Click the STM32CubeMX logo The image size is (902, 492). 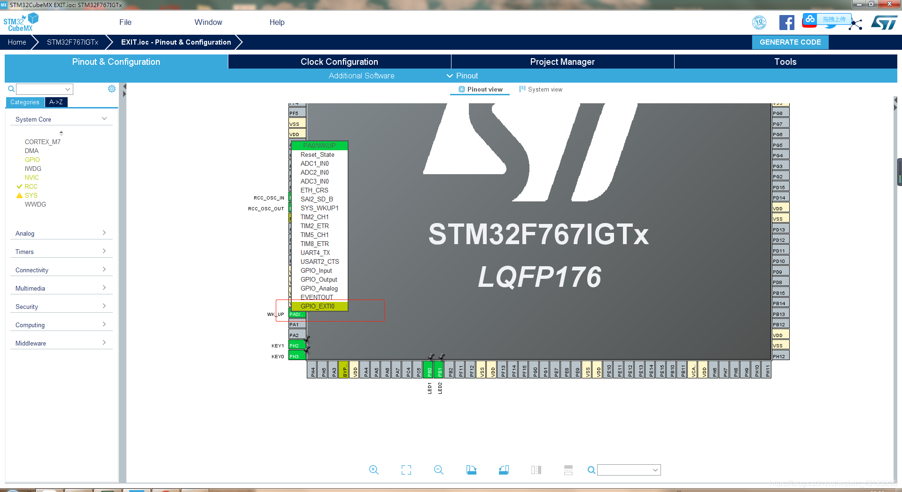(21, 22)
